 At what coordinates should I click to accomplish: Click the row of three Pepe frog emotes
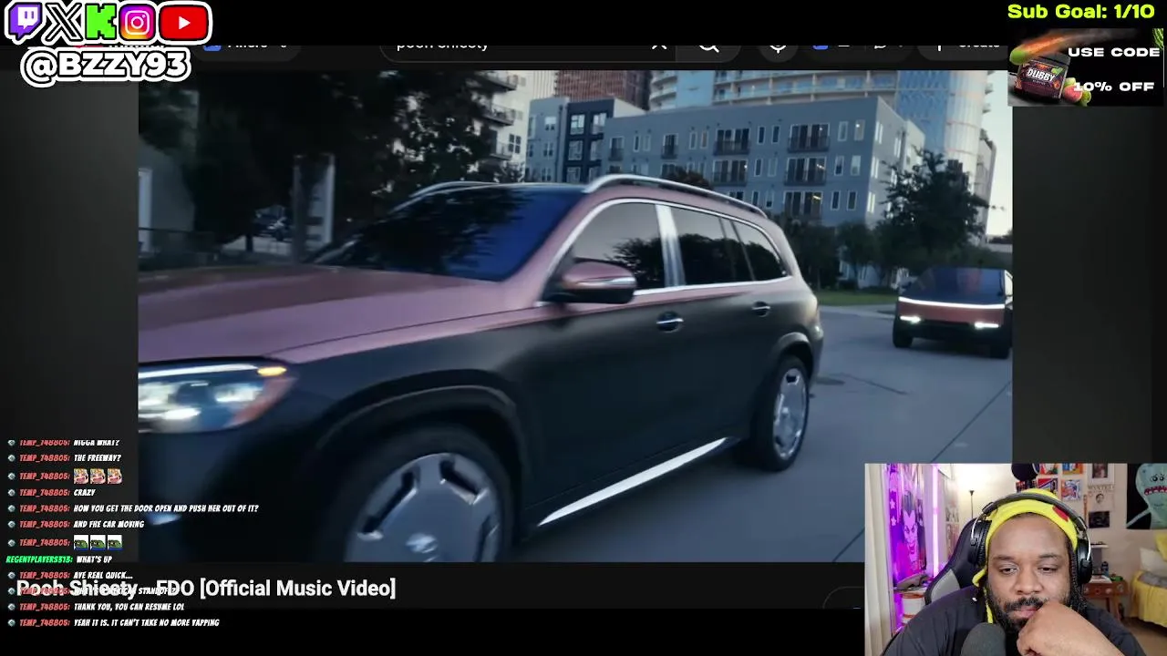pos(98,542)
